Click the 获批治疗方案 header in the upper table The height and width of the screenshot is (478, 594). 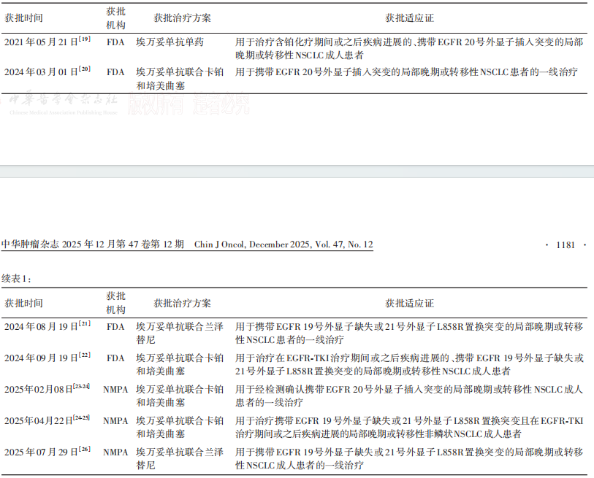(182, 18)
